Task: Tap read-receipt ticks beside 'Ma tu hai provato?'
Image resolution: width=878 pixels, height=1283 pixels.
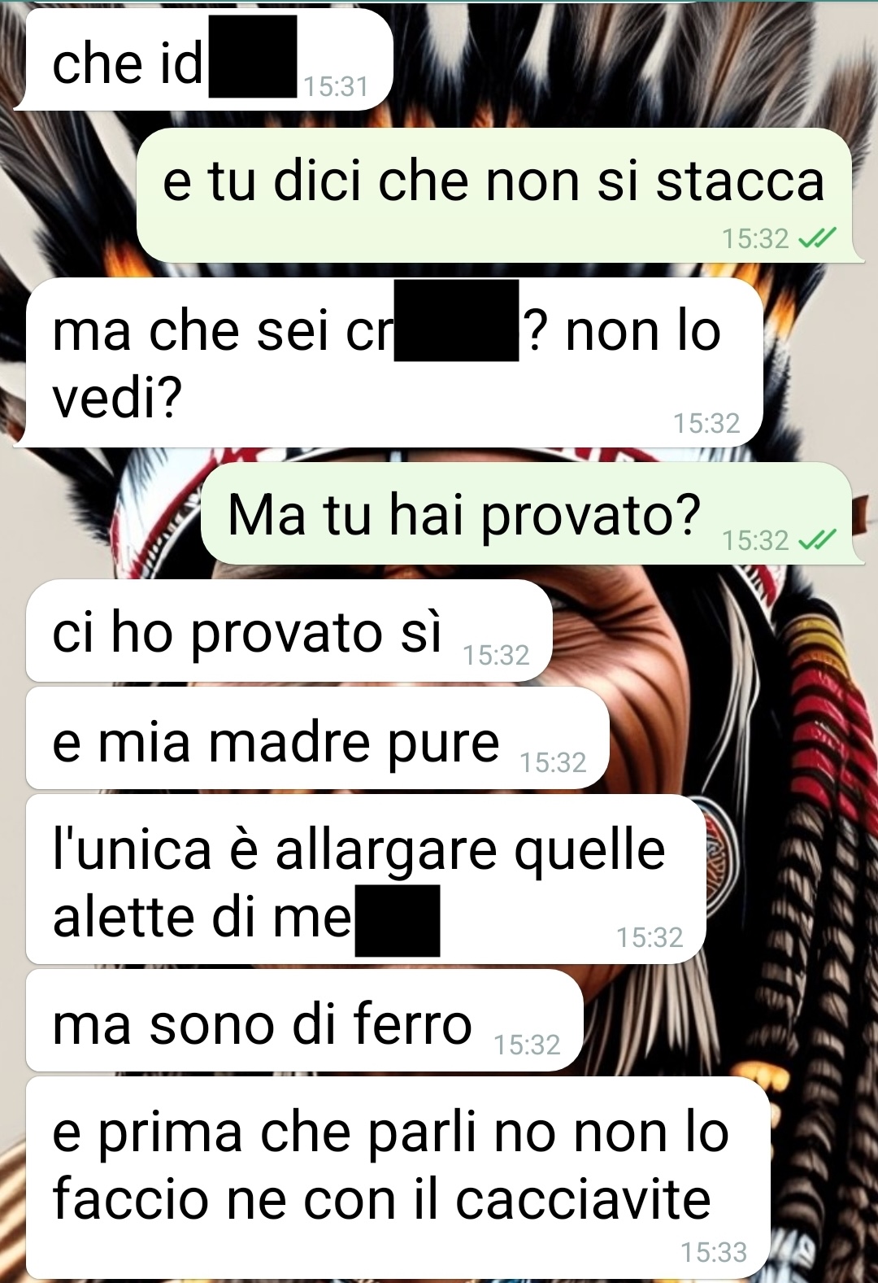Action: pyautogui.click(x=817, y=540)
